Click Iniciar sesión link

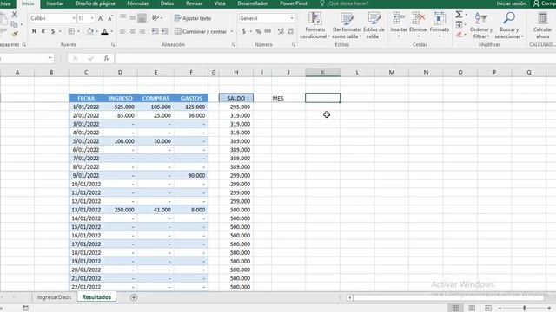(x=511, y=3)
